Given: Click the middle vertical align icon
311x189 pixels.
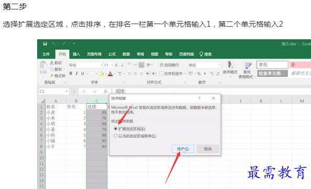Looking at the screenshot, I should 135,65.
